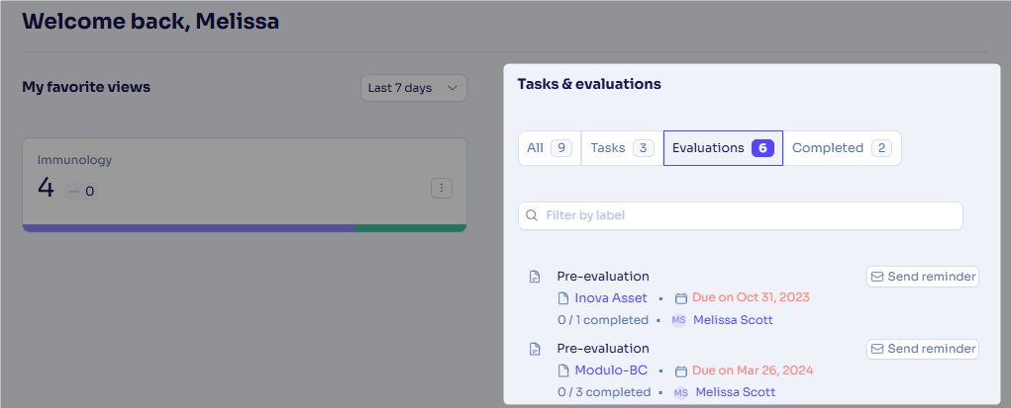Switch to the All tab
The image size is (1011, 408).
tap(550, 148)
